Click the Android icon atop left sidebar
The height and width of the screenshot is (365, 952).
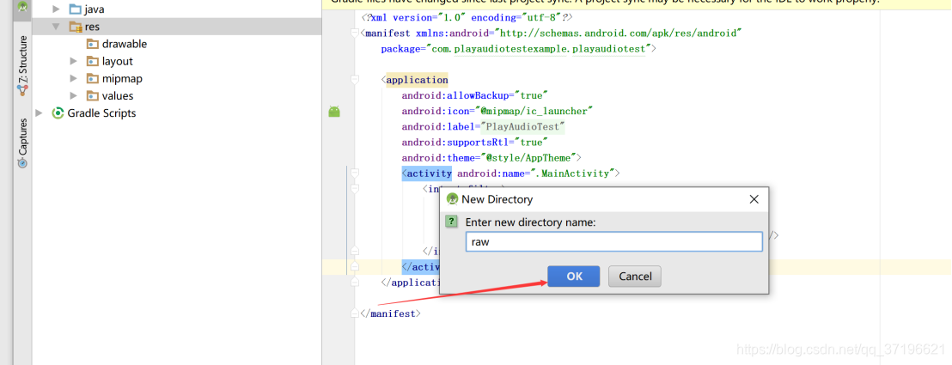22,7
